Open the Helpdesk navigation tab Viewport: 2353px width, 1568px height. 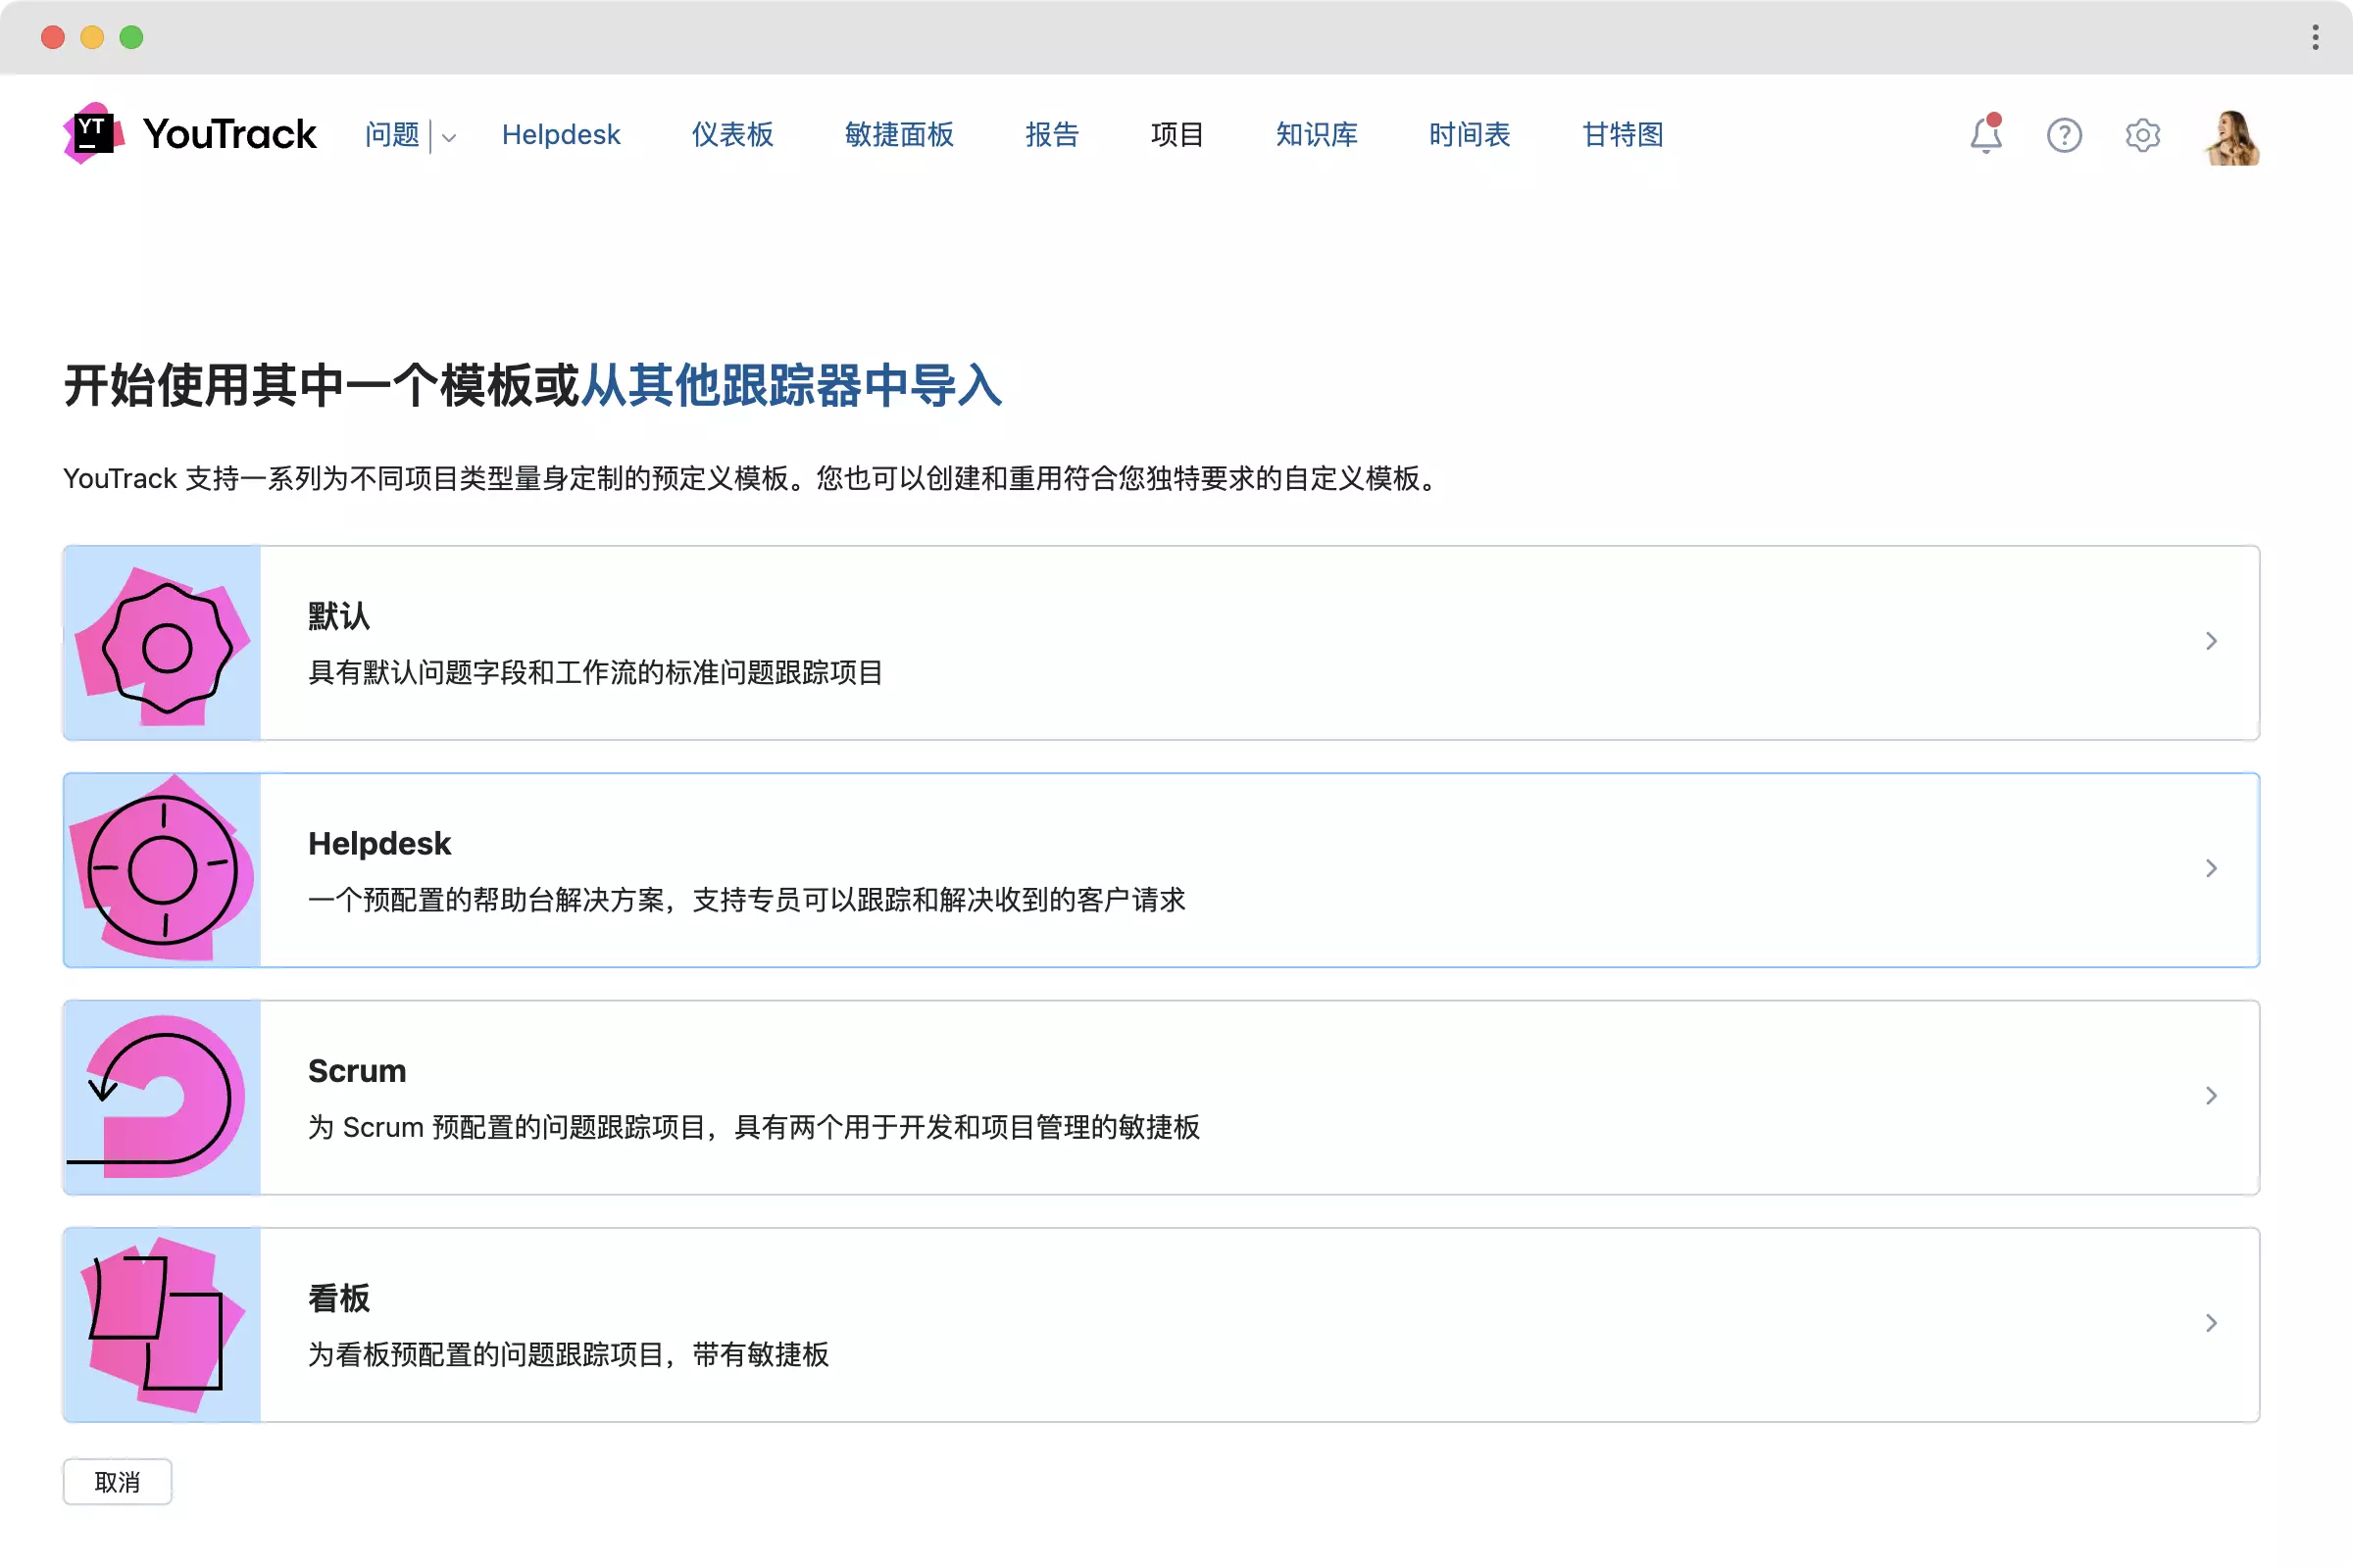point(560,135)
